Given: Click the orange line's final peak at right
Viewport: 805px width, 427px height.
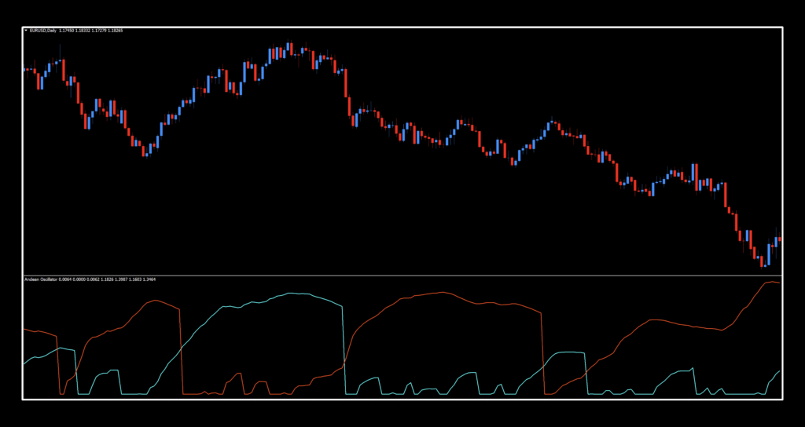Looking at the screenshot, I should click(x=771, y=281).
